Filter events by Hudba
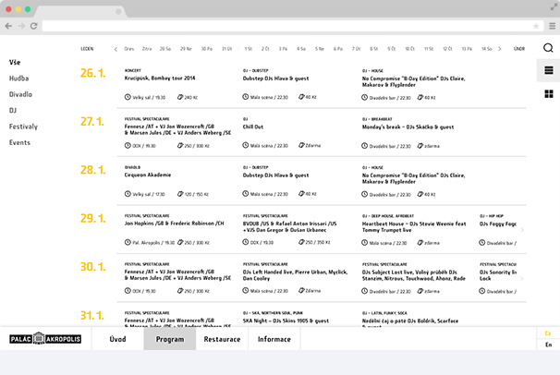This screenshot has height=375, width=560. pyautogui.click(x=19, y=79)
